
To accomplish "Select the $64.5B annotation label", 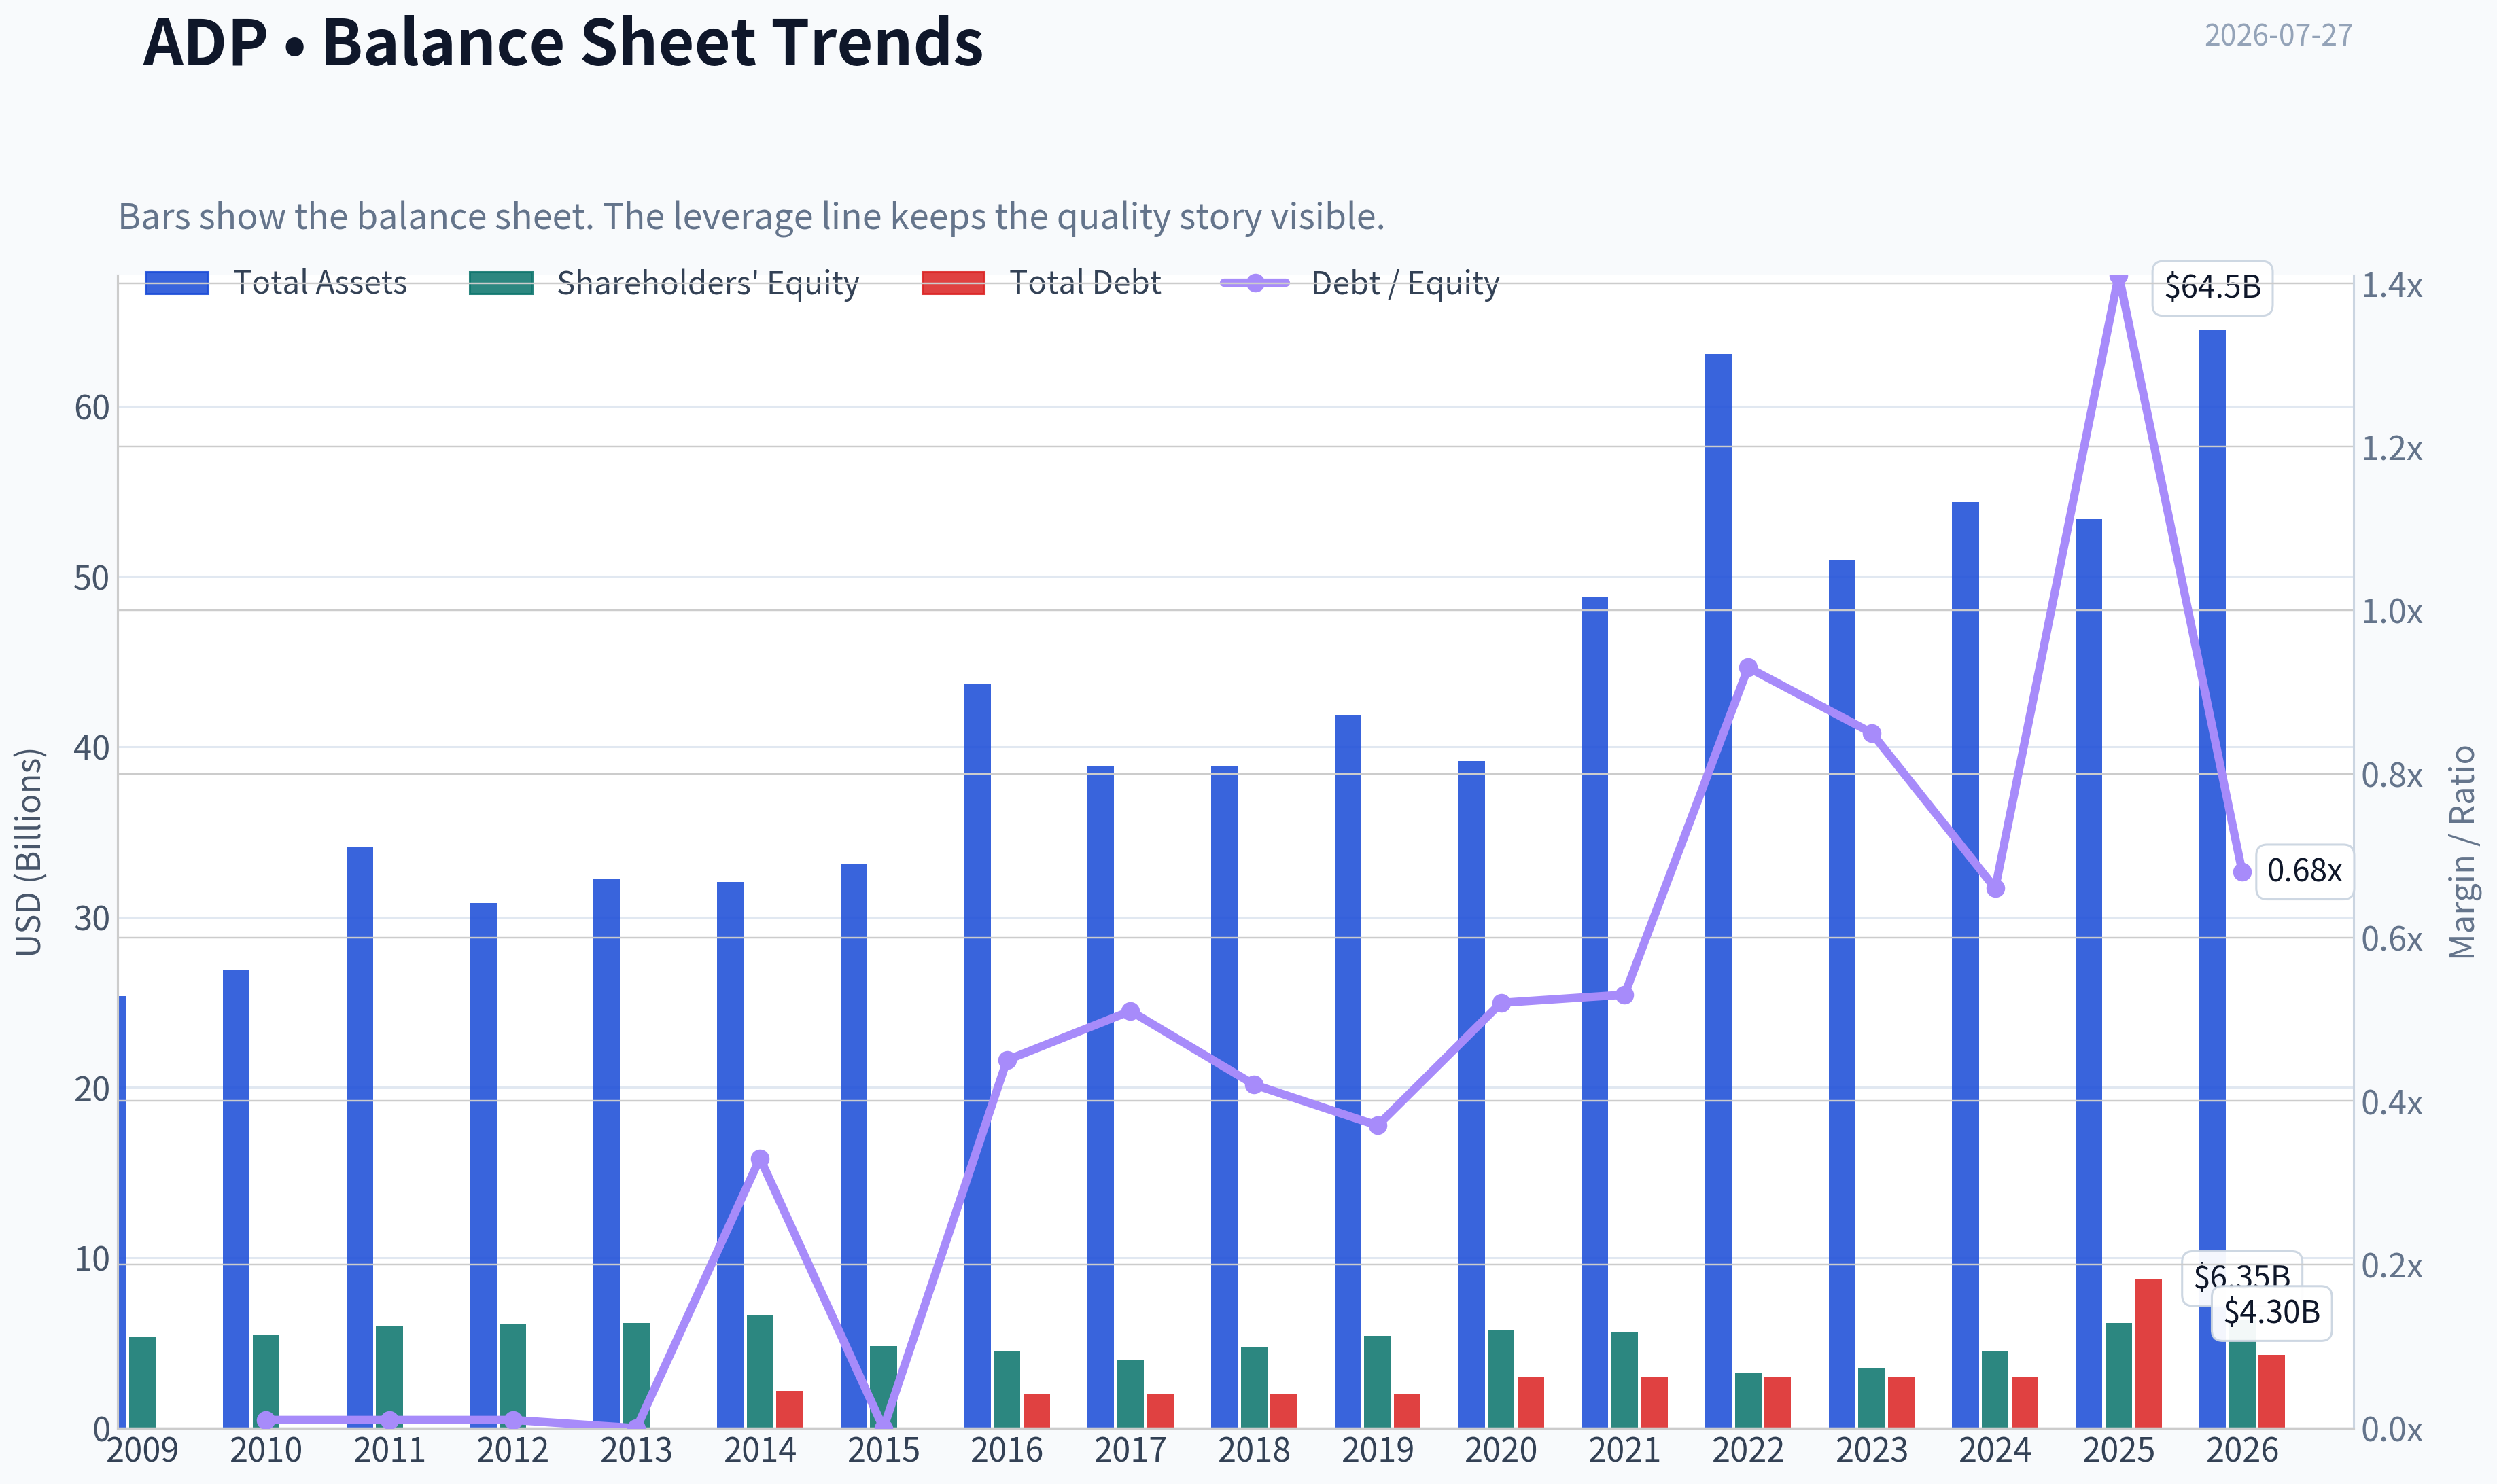I will tap(2212, 288).
